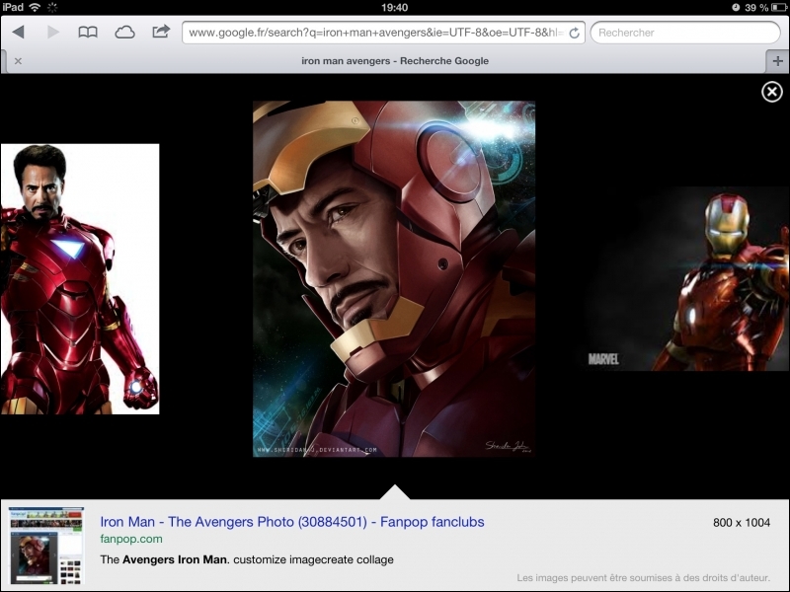Tap the clock alarm status icon
The image size is (790, 592).
[736, 7]
